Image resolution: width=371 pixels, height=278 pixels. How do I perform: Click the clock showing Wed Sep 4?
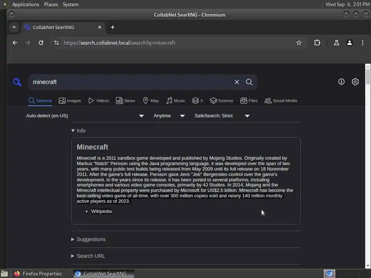347,4
